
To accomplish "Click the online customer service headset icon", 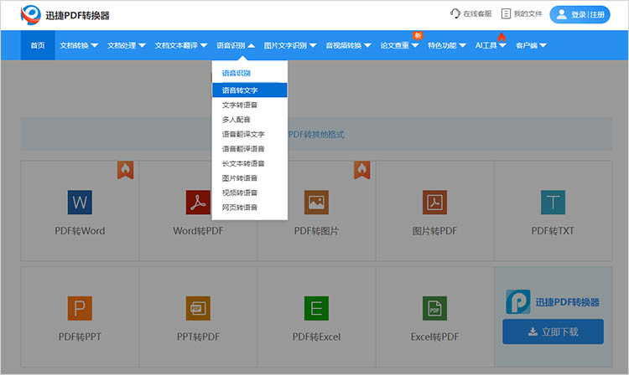I will click(x=455, y=13).
